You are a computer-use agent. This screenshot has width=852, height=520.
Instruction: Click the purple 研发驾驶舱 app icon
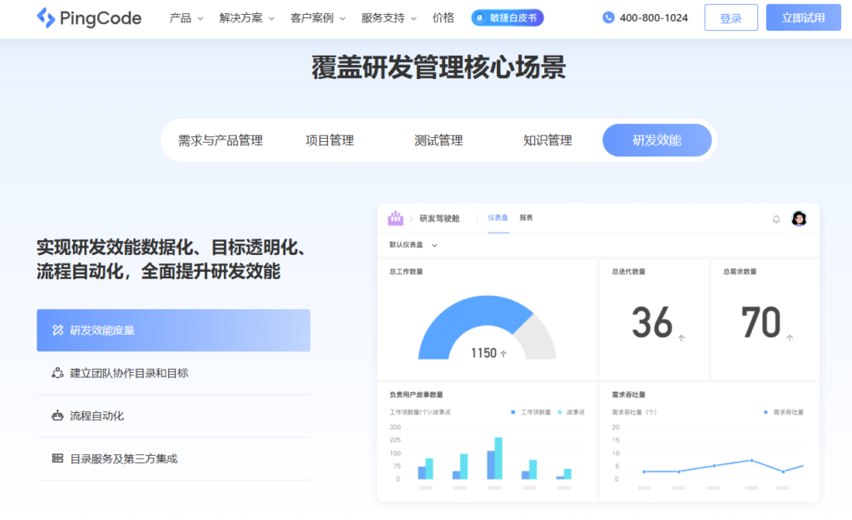pyautogui.click(x=395, y=218)
